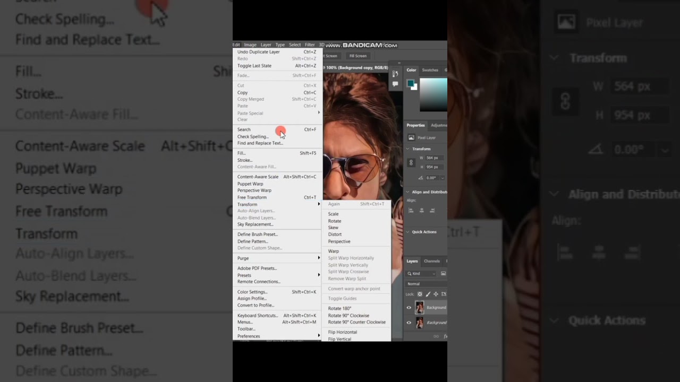The image size is (680, 382).
Task: Collapse Align and Distribute section
Action: 408,192
